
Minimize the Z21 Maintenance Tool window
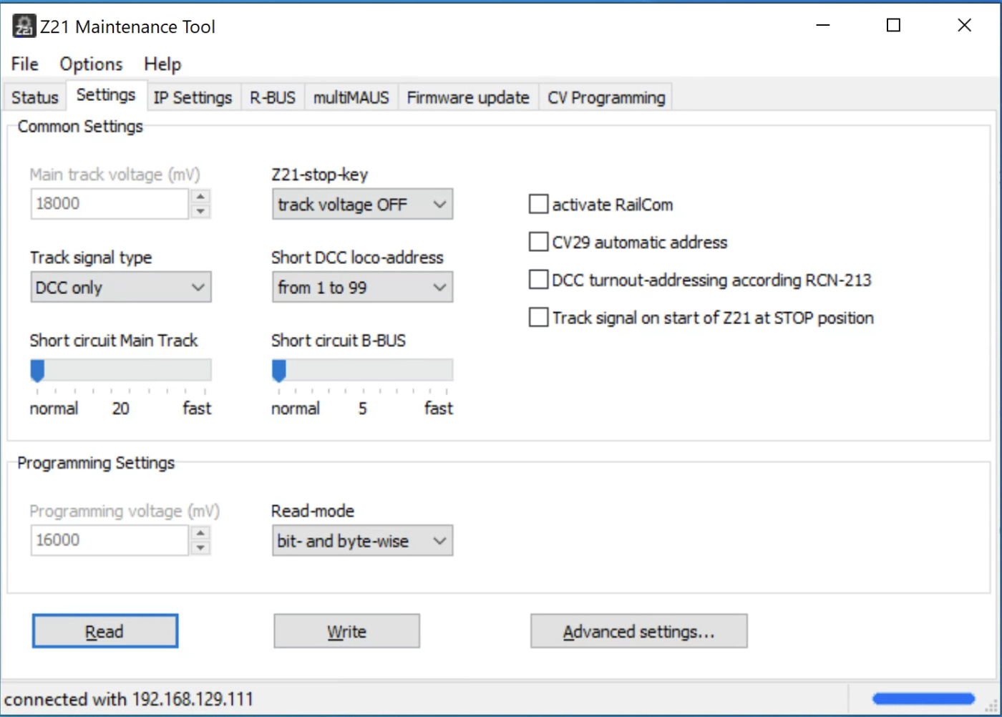[x=823, y=26]
